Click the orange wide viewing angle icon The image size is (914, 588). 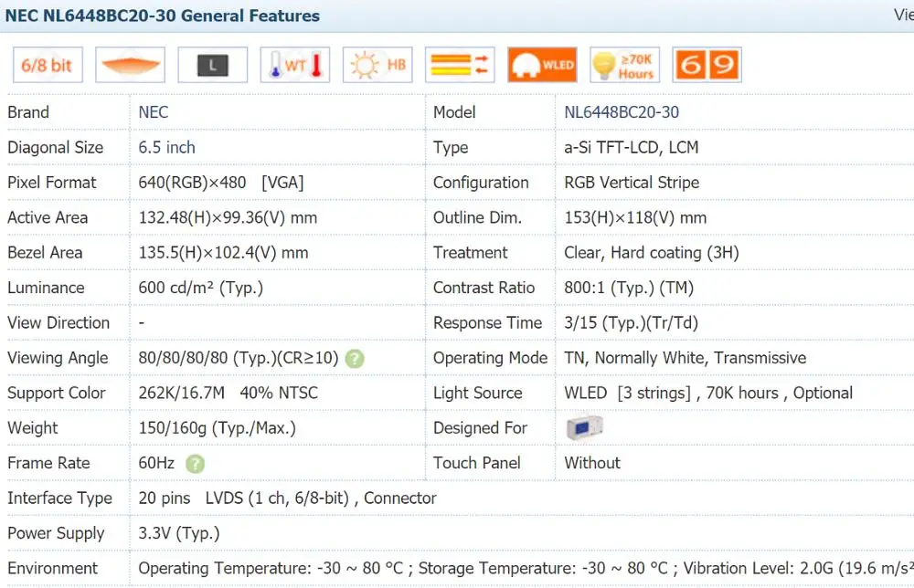pos(130,65)
